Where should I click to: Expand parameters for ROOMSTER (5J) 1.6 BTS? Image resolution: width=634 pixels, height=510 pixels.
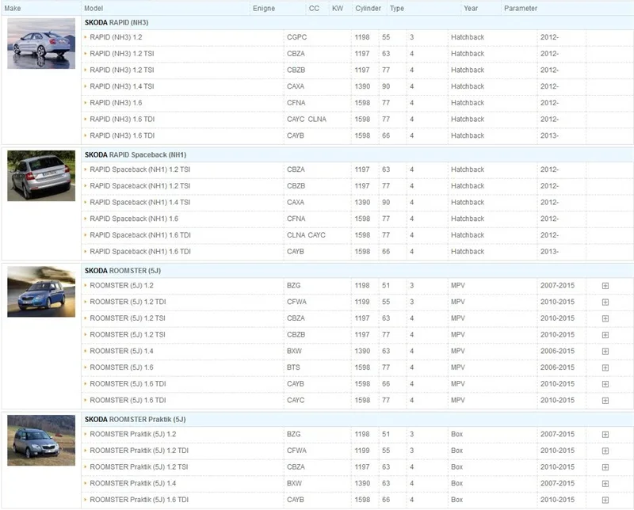(605, 367)
